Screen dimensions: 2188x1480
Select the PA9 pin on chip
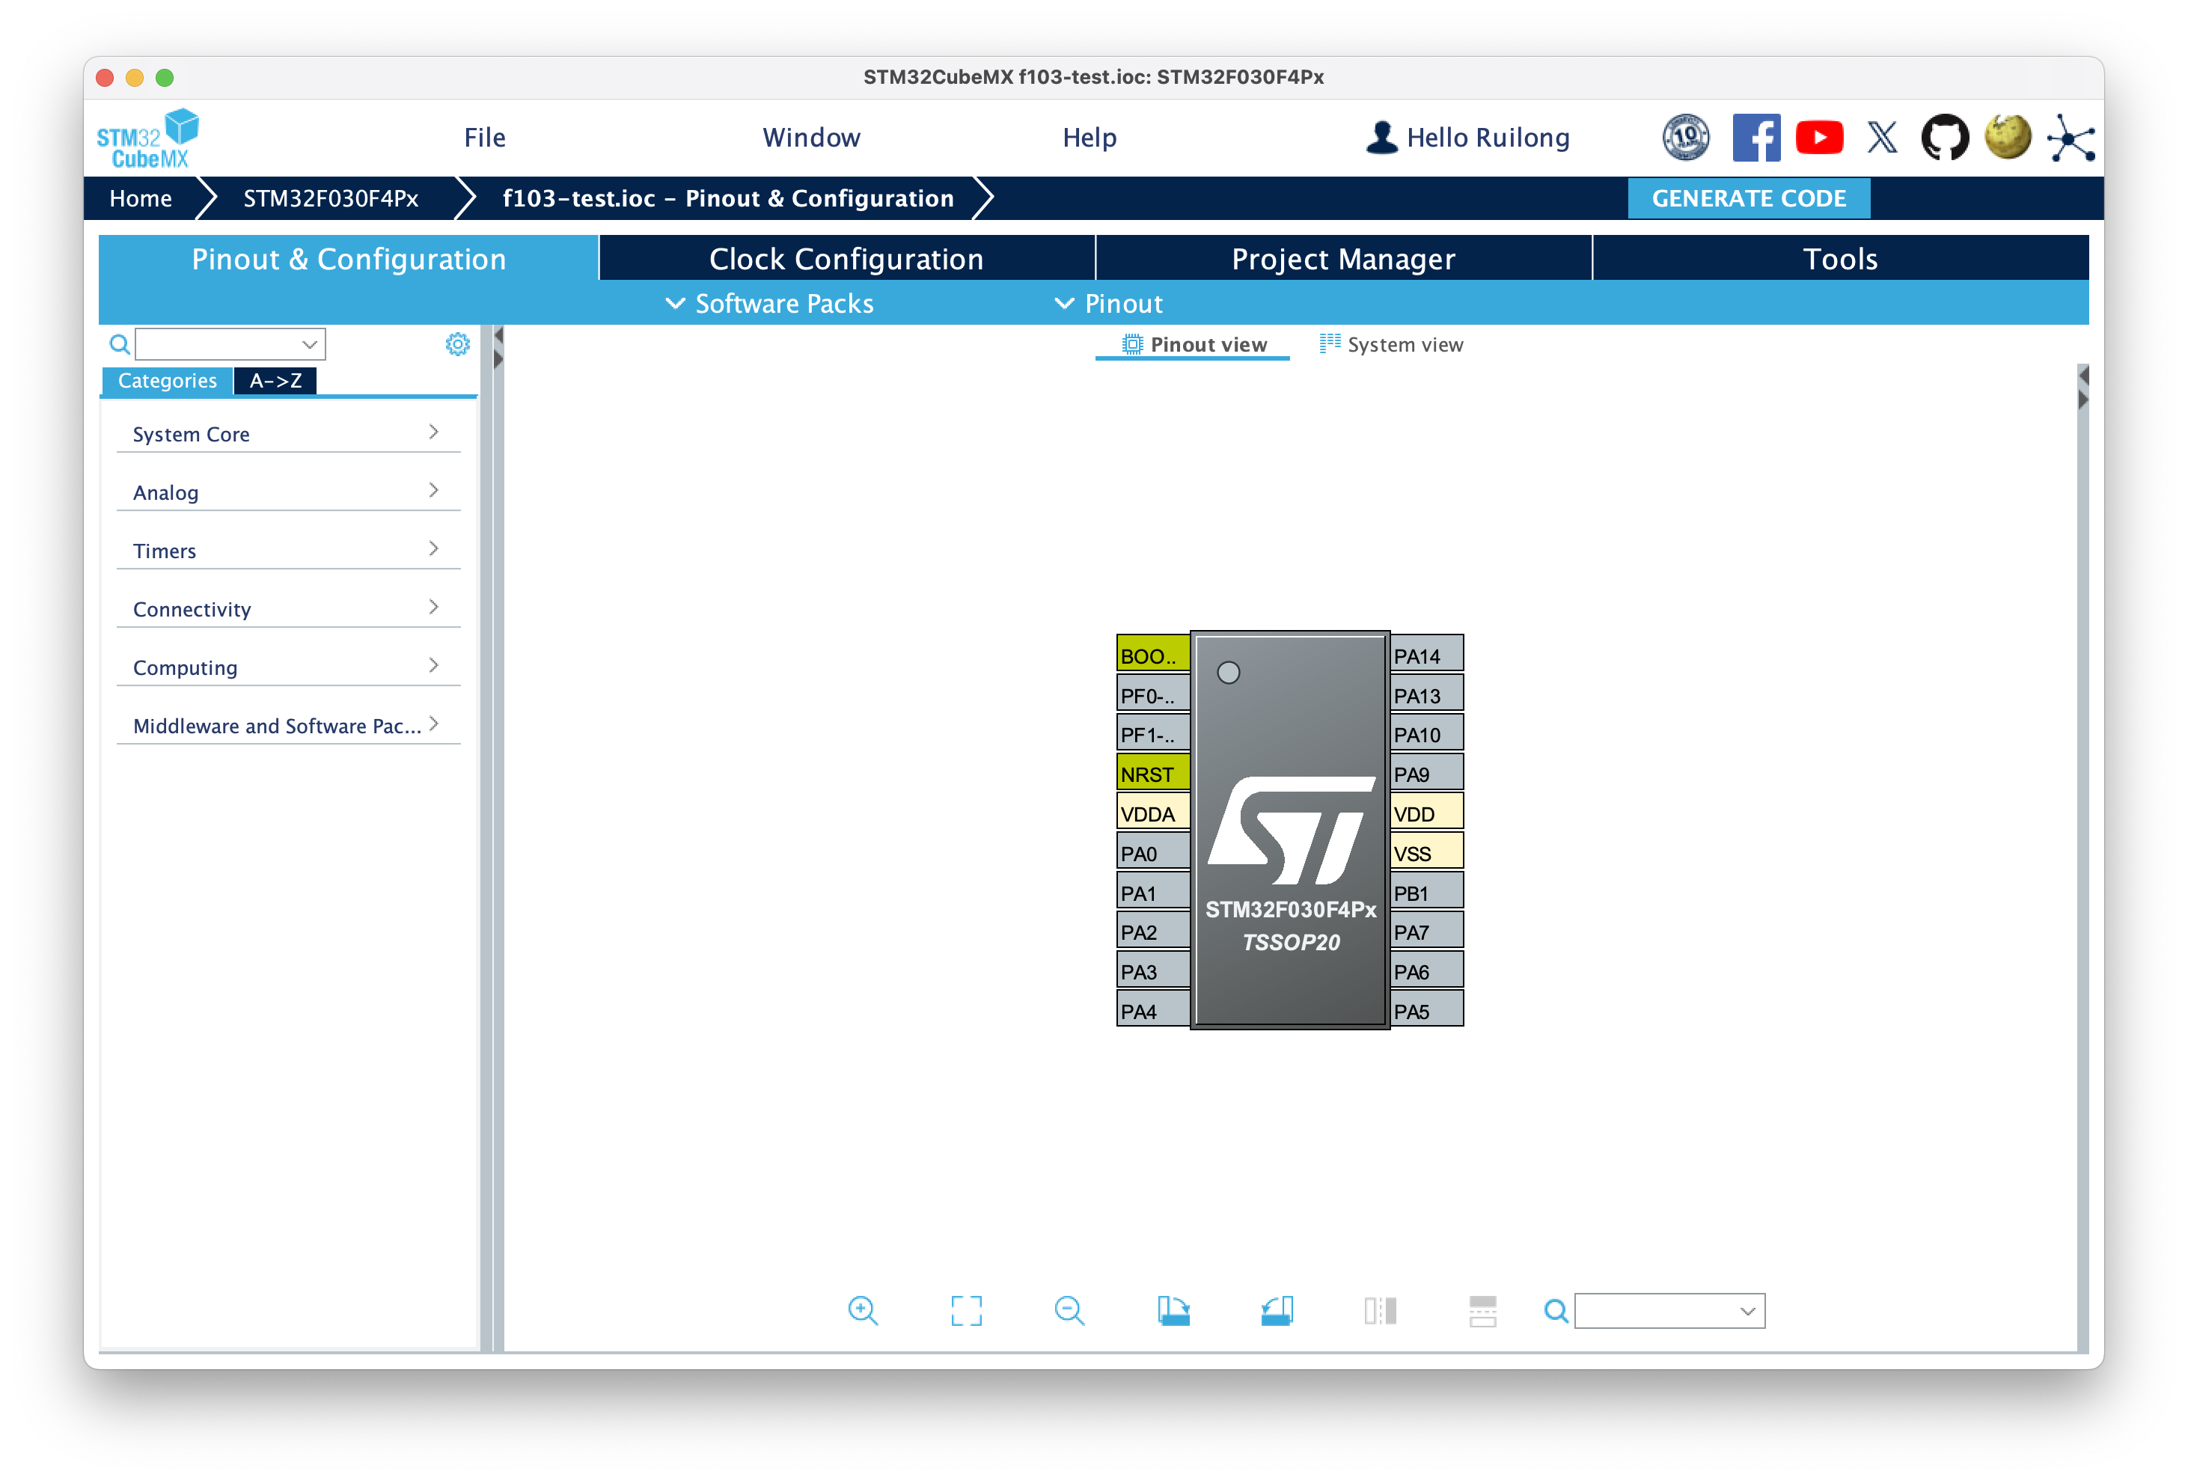[x=1426, y=773]
